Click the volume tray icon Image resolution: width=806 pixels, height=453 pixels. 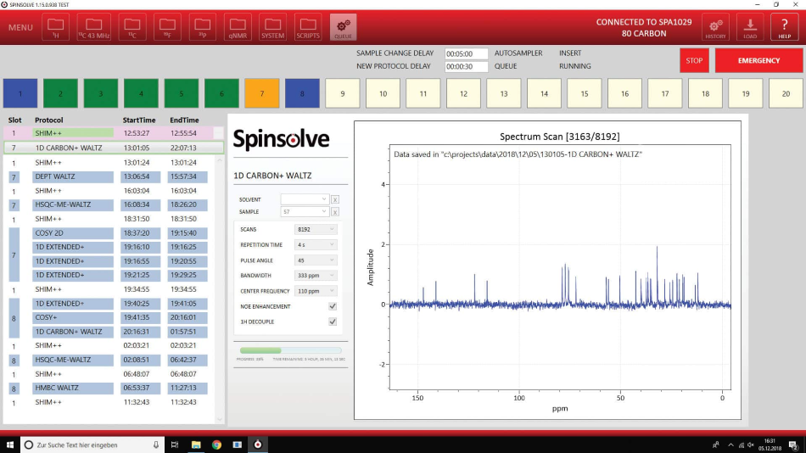(751, 445)
